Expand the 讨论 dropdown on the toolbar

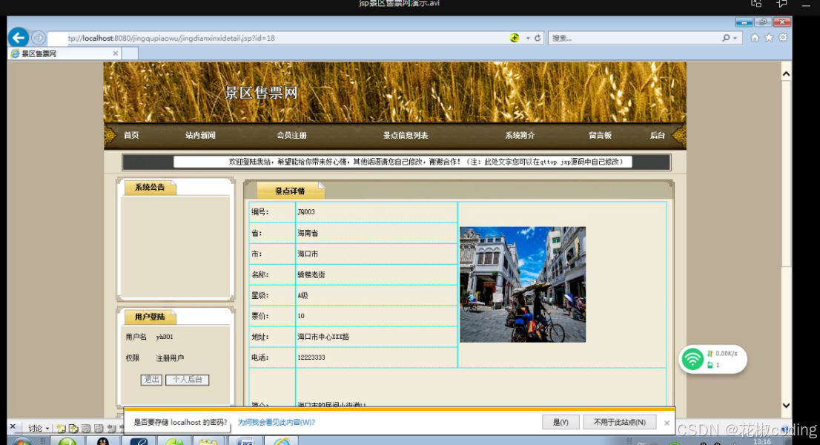pyautogui.click(x=47, y=428)
